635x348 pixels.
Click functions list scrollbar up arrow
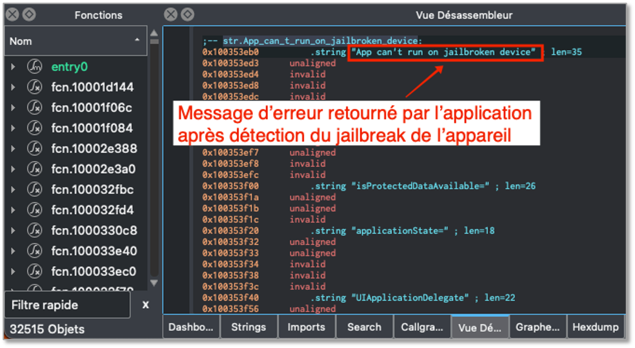pyautogui.click(x=154, y=33)
